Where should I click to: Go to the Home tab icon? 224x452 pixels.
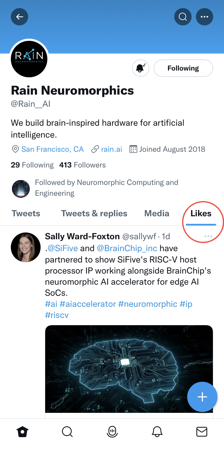[22, 432]
